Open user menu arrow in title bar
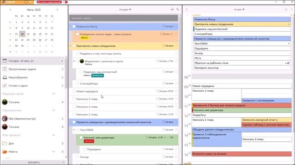The width and height of the screenshot is (295, 165). coord(31,2)
